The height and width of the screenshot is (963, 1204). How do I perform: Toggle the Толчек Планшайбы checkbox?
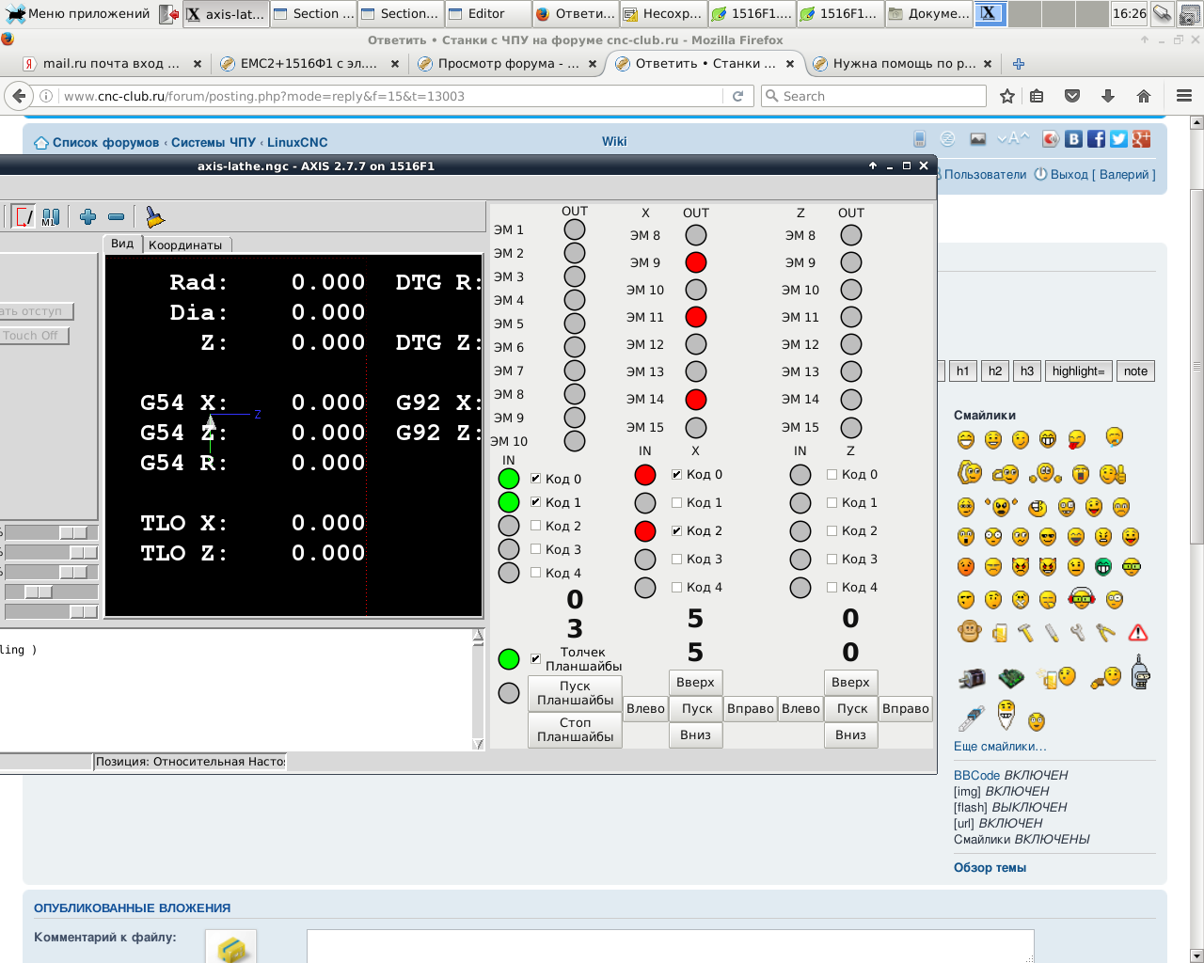535,658
